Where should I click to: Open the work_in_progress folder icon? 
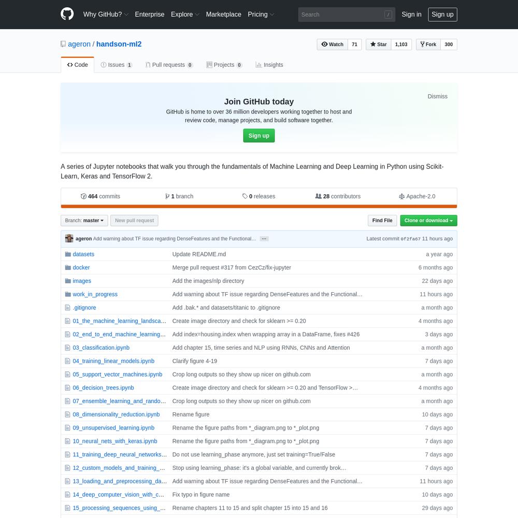click(68, 294)
